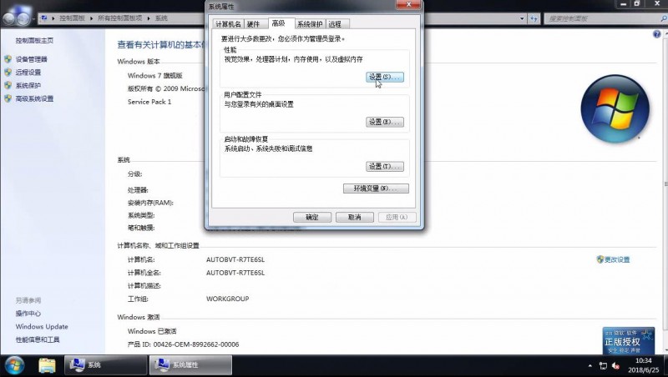668x377 pixels.
Task: Click 控制面板 breadcrumb in address bar
Action: pos(72,18)
